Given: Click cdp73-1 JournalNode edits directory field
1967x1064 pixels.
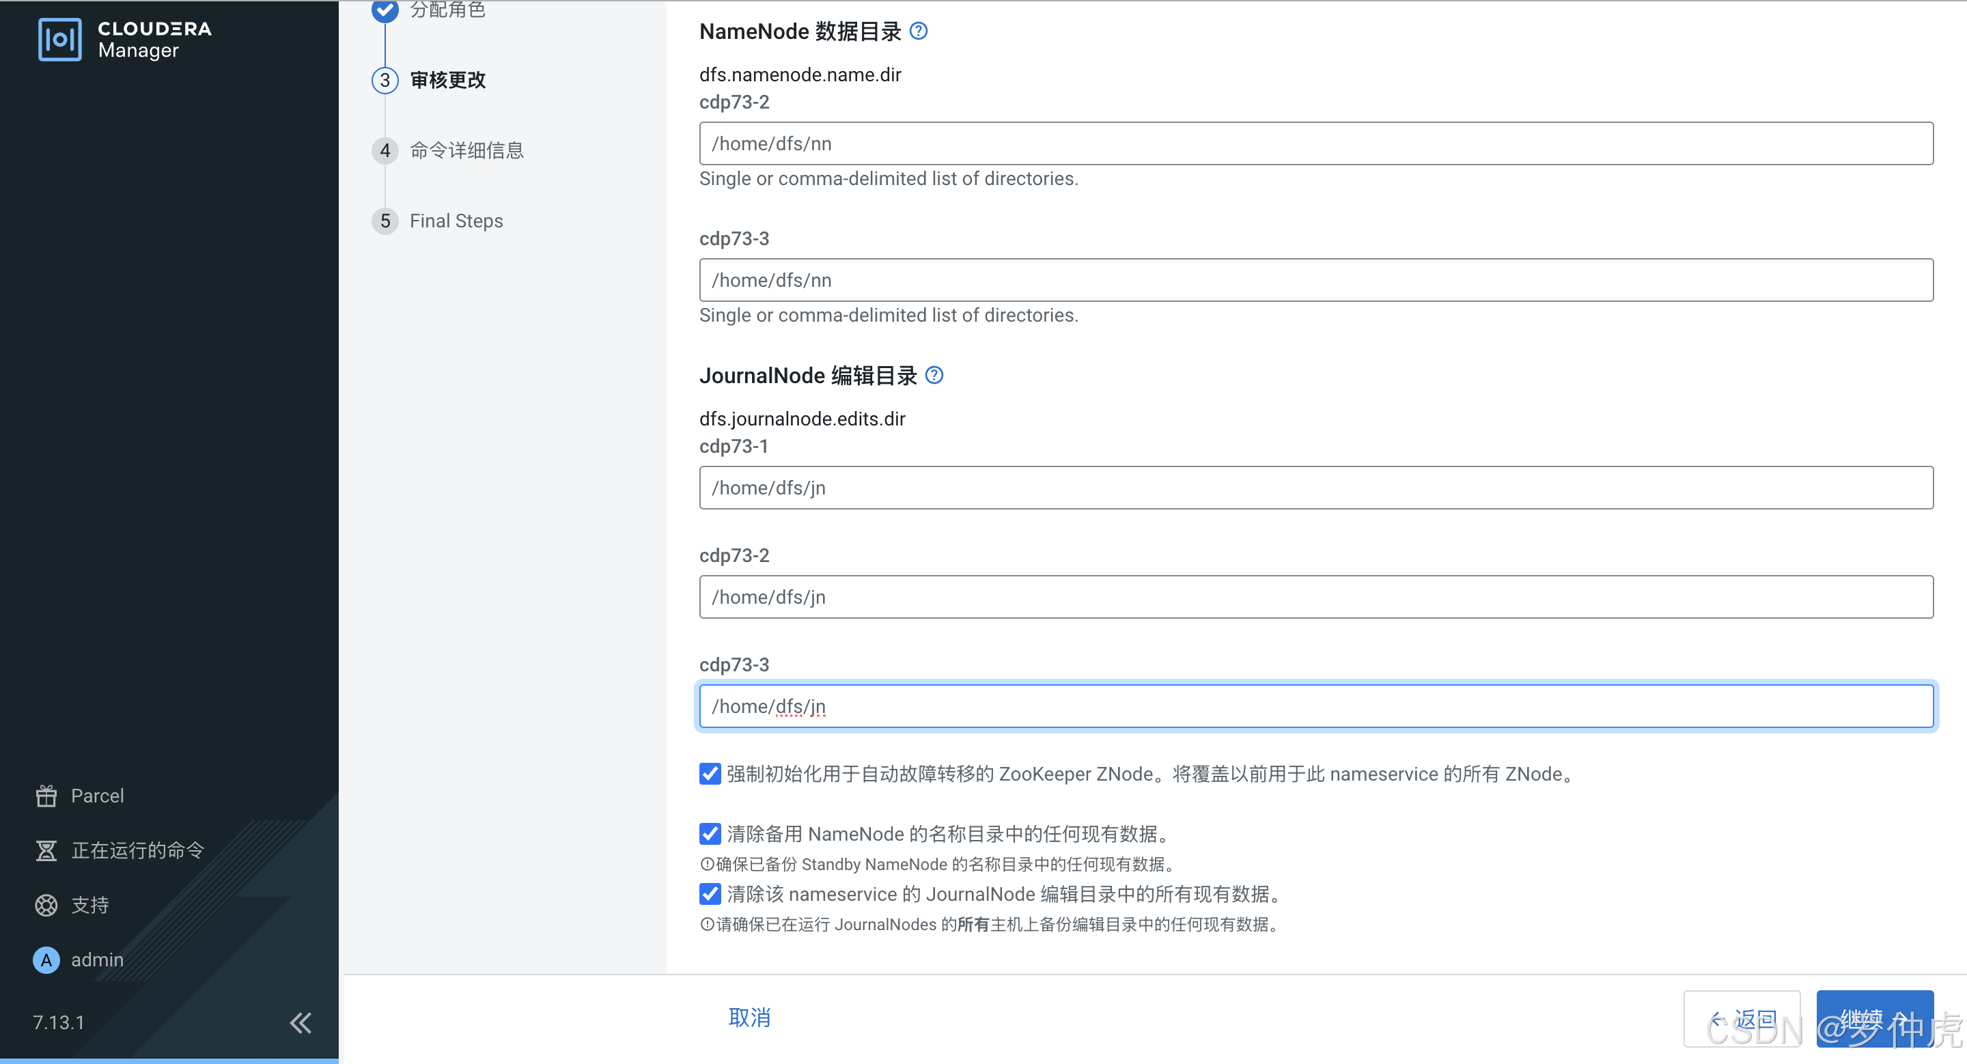Looking at the screenshot, I should coord(1315,488).
